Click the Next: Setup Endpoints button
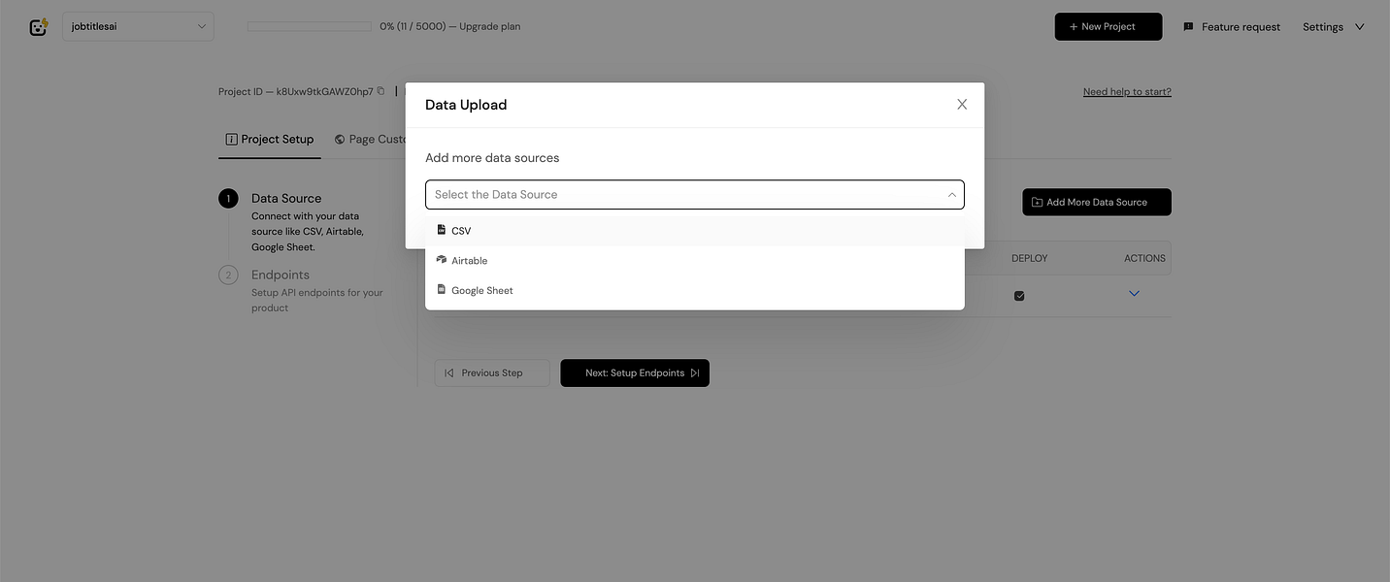Viewport: 1390px width, 582px height. point(634,373)
